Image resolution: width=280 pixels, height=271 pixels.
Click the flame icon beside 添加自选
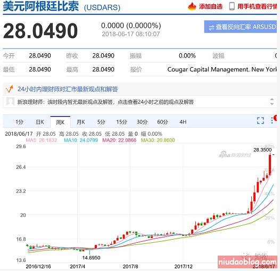(x=192, y=6)
